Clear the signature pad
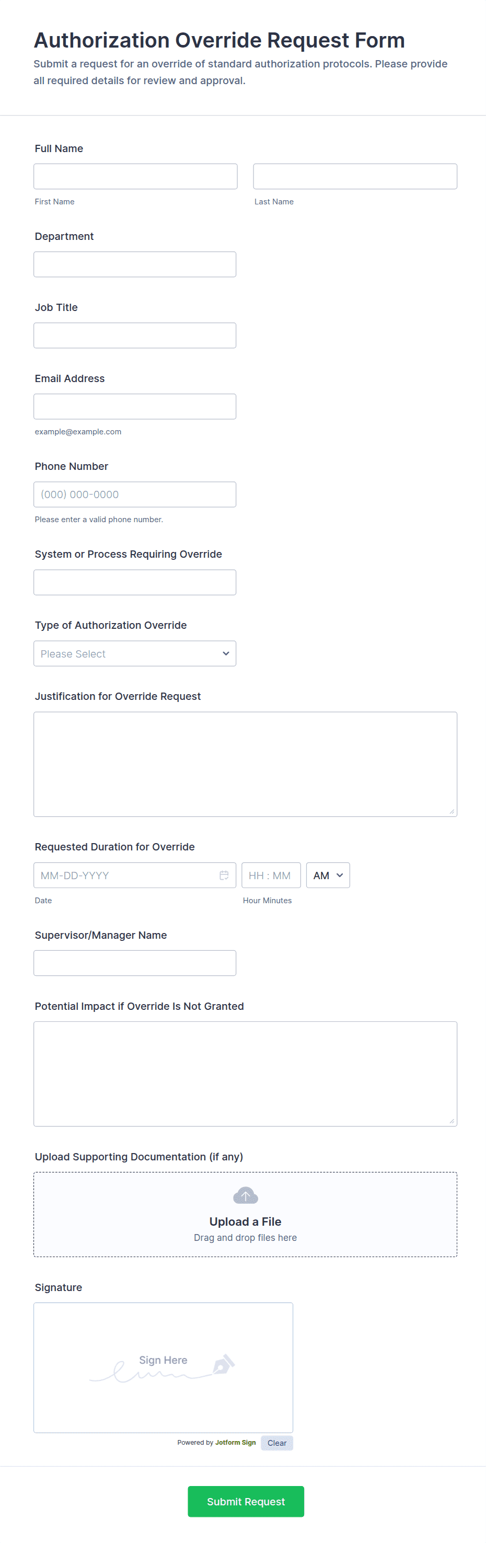This screenshot has width=486, height=1543. [x=276, y=1442]
